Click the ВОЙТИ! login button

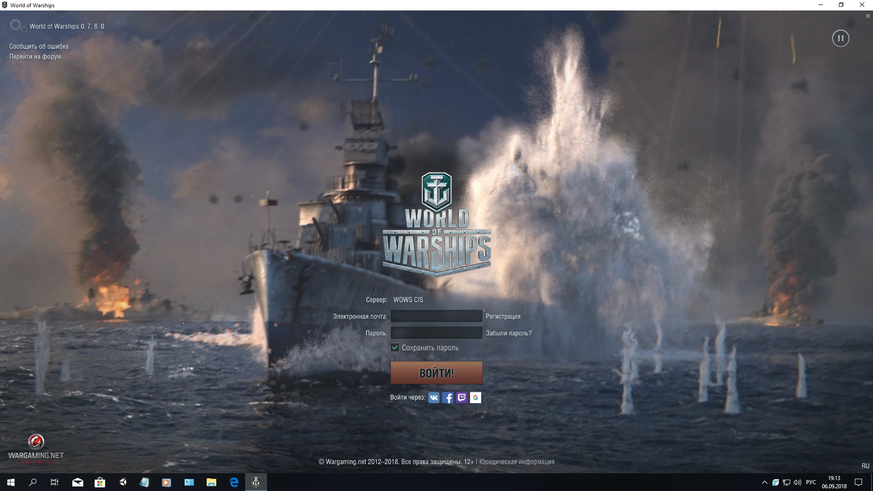click(x=436, y=373)
